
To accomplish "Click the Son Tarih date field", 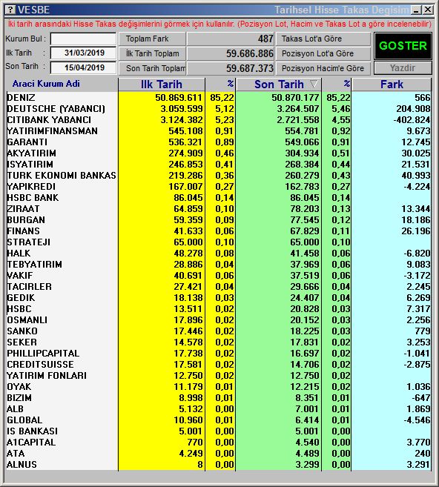I will tap(83, 67).
